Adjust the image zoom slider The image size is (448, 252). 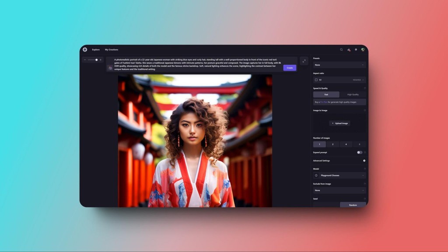tap(97, 60)
